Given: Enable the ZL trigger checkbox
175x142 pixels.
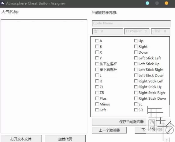Looking at the screenshot, I should [97, 87].
